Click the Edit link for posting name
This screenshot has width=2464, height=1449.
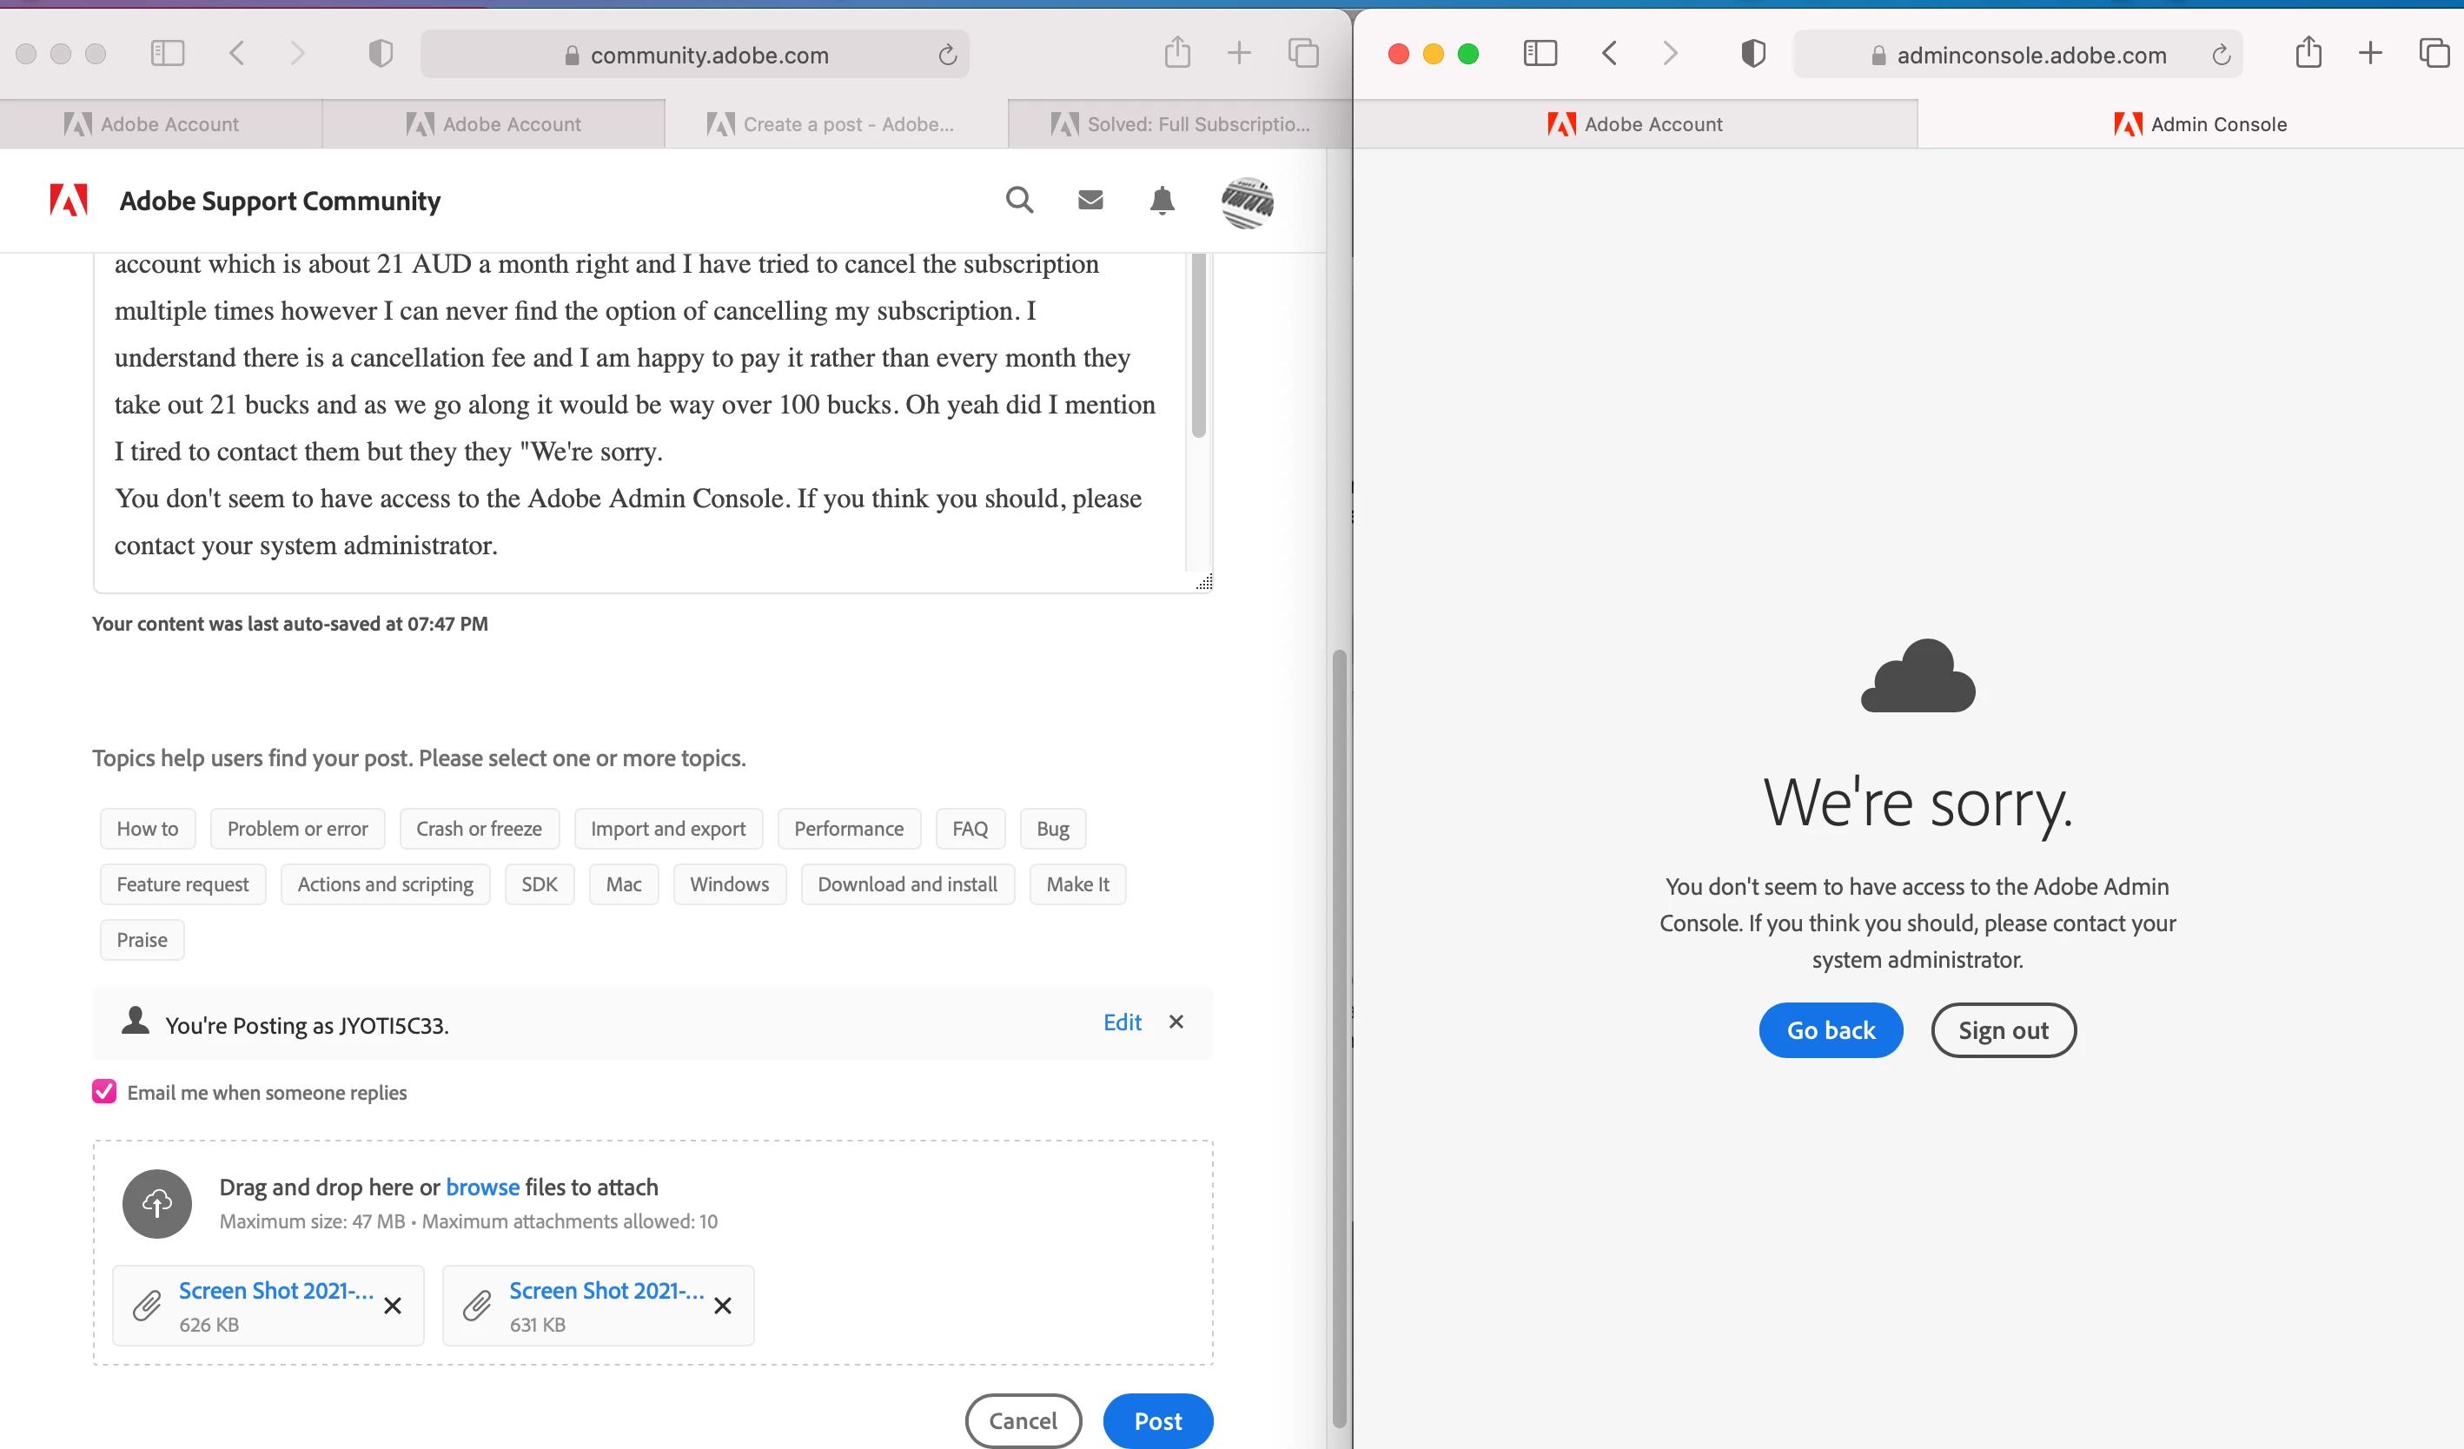click(x=1122, y=1022)
